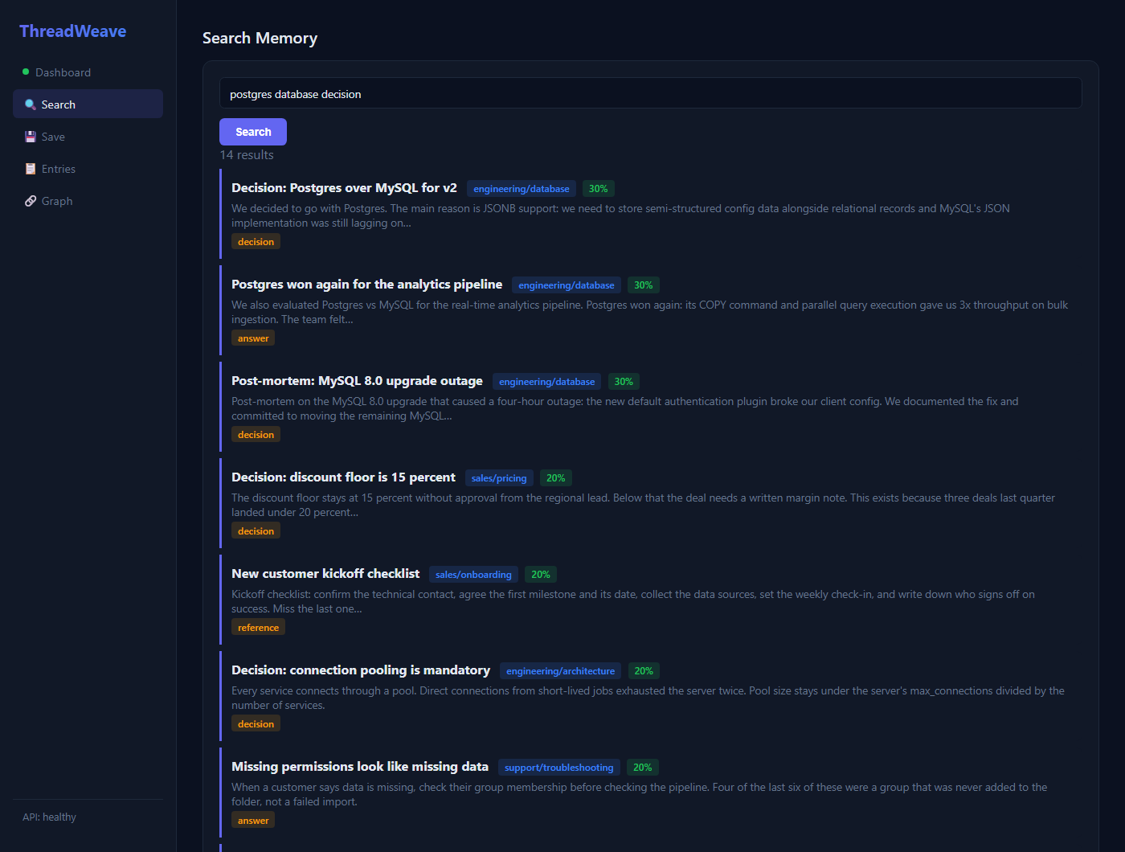Click the engineering/architecture tag

point(561,671)
